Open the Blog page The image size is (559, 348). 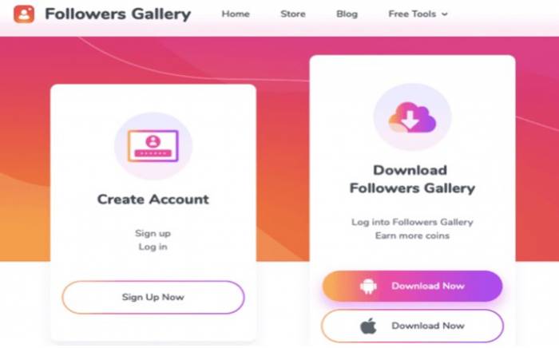pos(347,14)
